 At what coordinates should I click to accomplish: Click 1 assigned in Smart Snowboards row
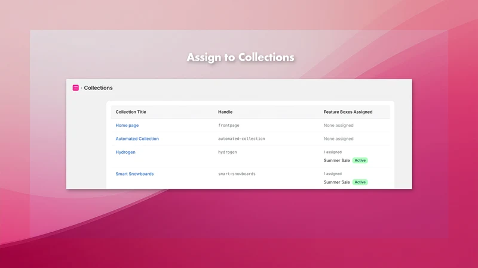click(x=333, y=174)
